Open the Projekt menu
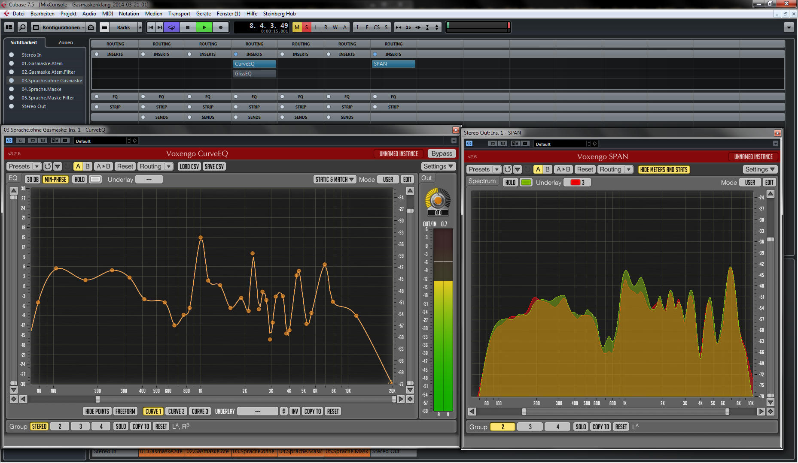This screenshot has height=463, width=798. (68, 14)
